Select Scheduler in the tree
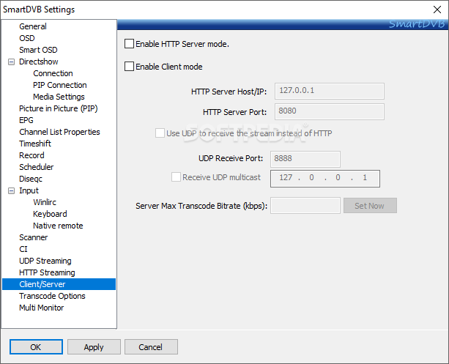Screen dimensions: 449x364 [x=37, y=167]
